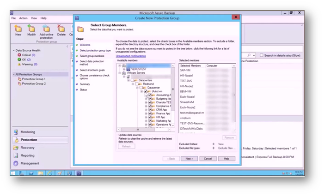Open File Explorer from the taskbar
Viewport: 324px width, 196px height.
click(x=41, y=173)
